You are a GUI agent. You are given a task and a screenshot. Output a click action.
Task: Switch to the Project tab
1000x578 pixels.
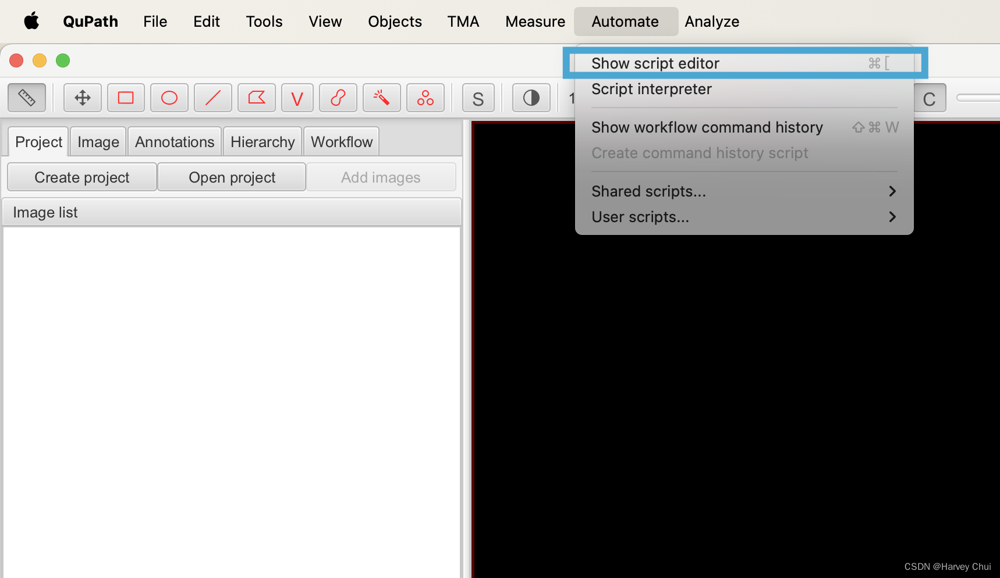coord(38,142)
